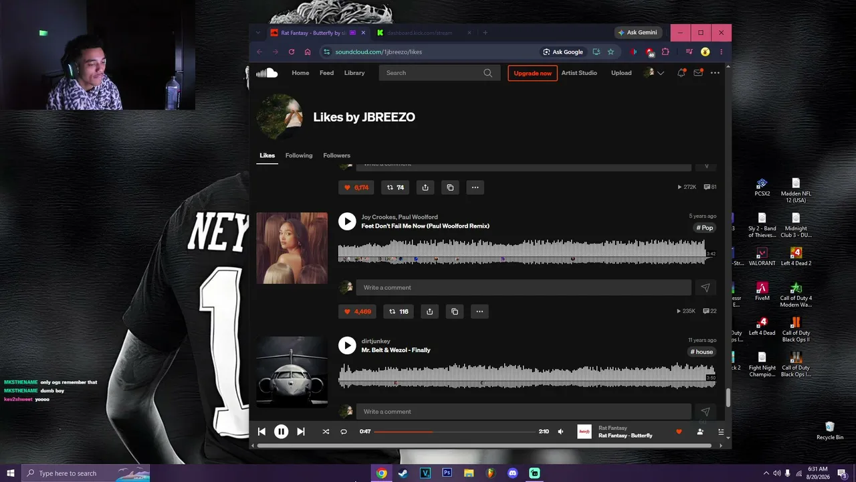The width and height of the screenshot is (856, 482).
Task: Open the Home page in SoundCloud
Action: coord(300,73)
